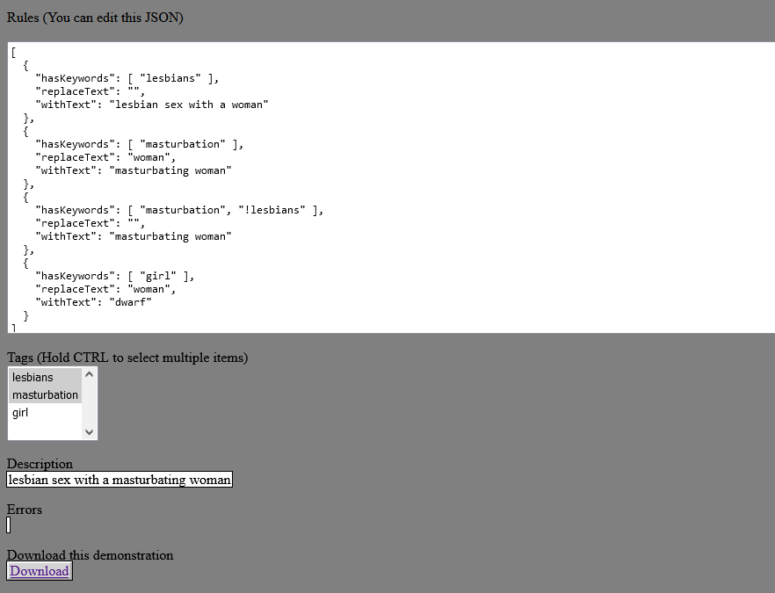Open the Download link
Viewport: 775px width, 593px height.
pyautogui.click(x=40, y=571)
